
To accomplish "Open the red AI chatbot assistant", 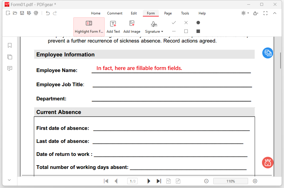I will 267,163.
